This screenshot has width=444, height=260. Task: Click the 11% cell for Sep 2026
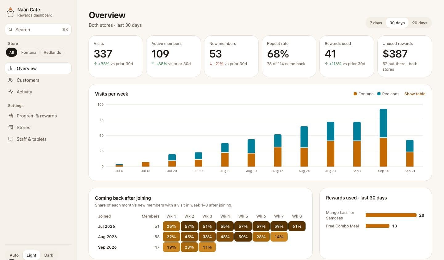pos(207,247)
